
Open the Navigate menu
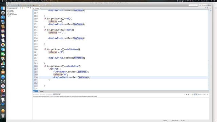(x=32, y=1)
